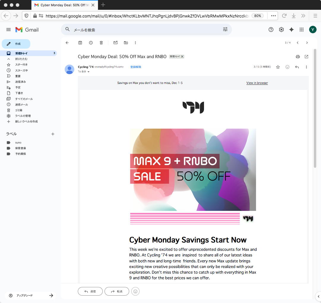Screen dimensions: 321x303
Task: Click the 返信 reply button
Action: click(90, 291)
